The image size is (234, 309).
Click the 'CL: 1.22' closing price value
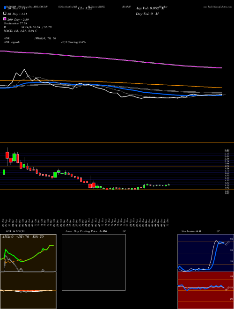tap(85, 8)
